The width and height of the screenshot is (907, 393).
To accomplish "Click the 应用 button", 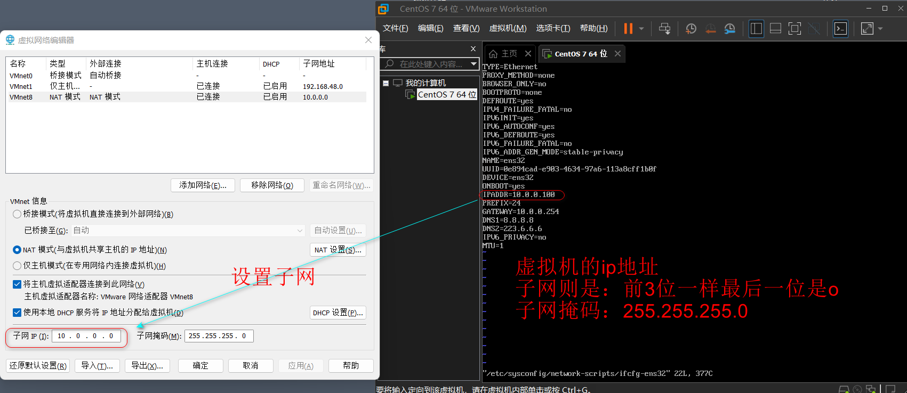I will point(301,366).
